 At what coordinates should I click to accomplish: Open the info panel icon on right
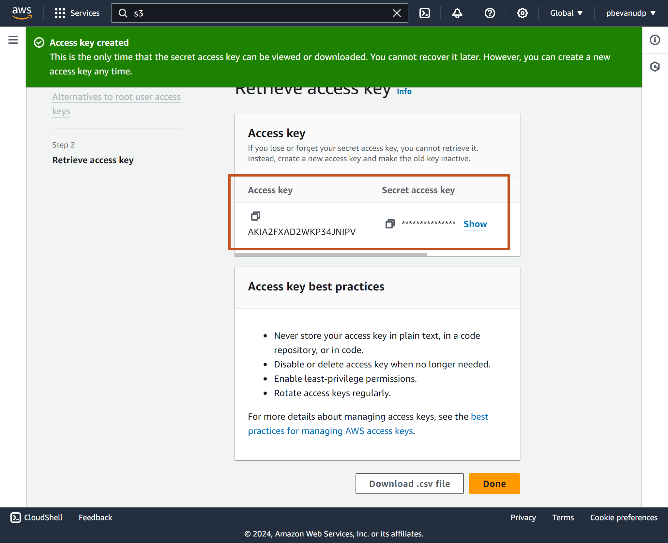(655, 40)
